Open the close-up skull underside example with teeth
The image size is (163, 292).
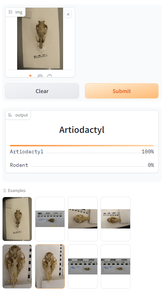pos(17,266)
